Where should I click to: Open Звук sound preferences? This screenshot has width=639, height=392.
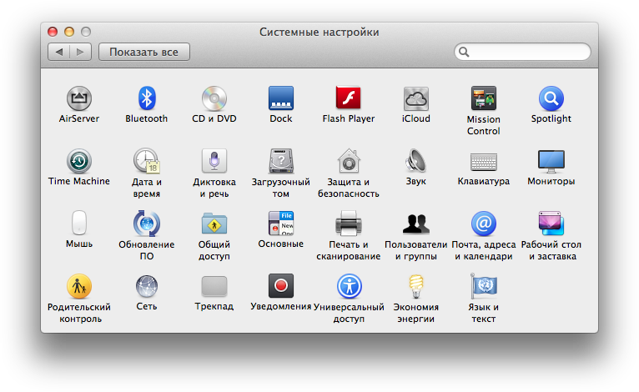[415, 161]
